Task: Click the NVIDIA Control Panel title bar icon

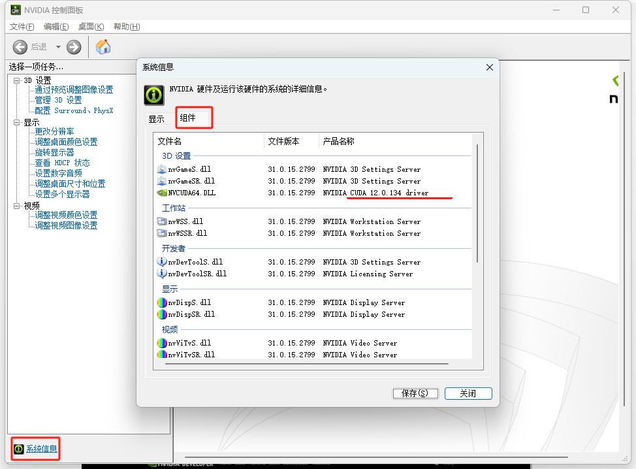Action: pos(16,10)
